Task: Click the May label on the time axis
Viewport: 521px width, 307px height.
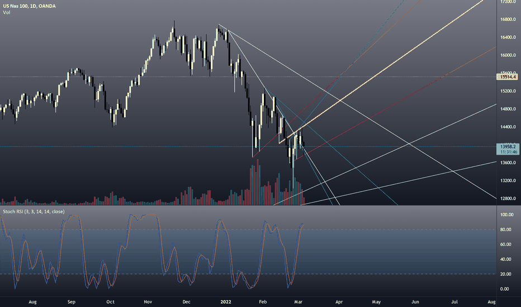Action: coord(376,302)
